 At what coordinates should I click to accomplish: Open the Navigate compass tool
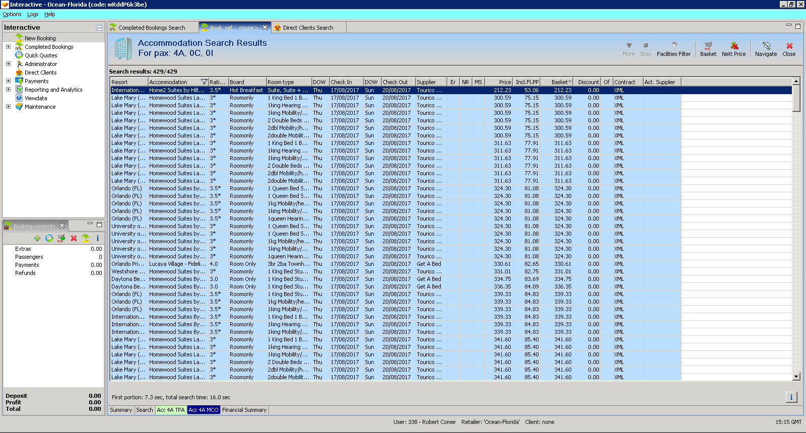[766, 46]
